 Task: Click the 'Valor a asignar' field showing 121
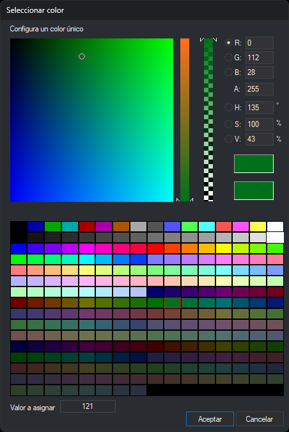88,406
